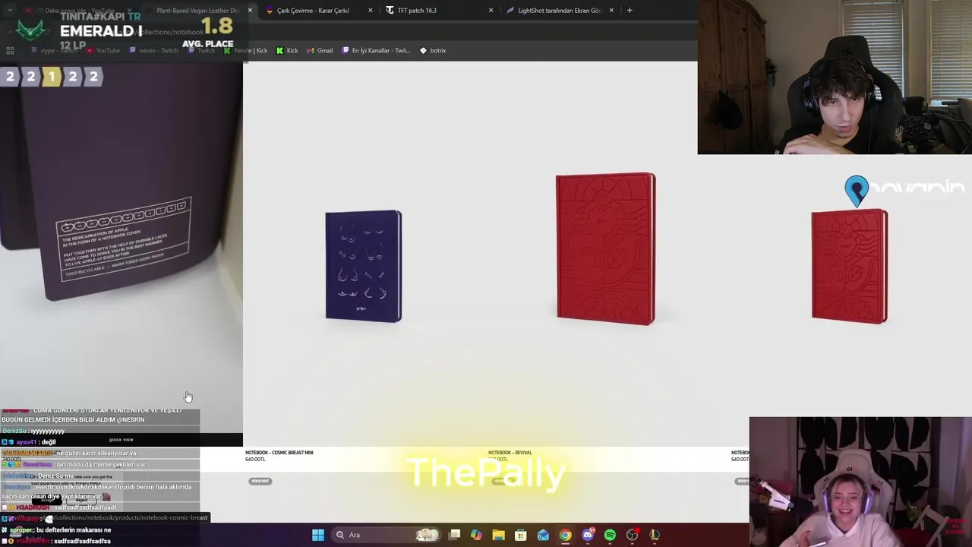This screenshot has height=547, width=972.
Task: Open the LightShot tarafından Ekran tab
Action: pos(559,11)
